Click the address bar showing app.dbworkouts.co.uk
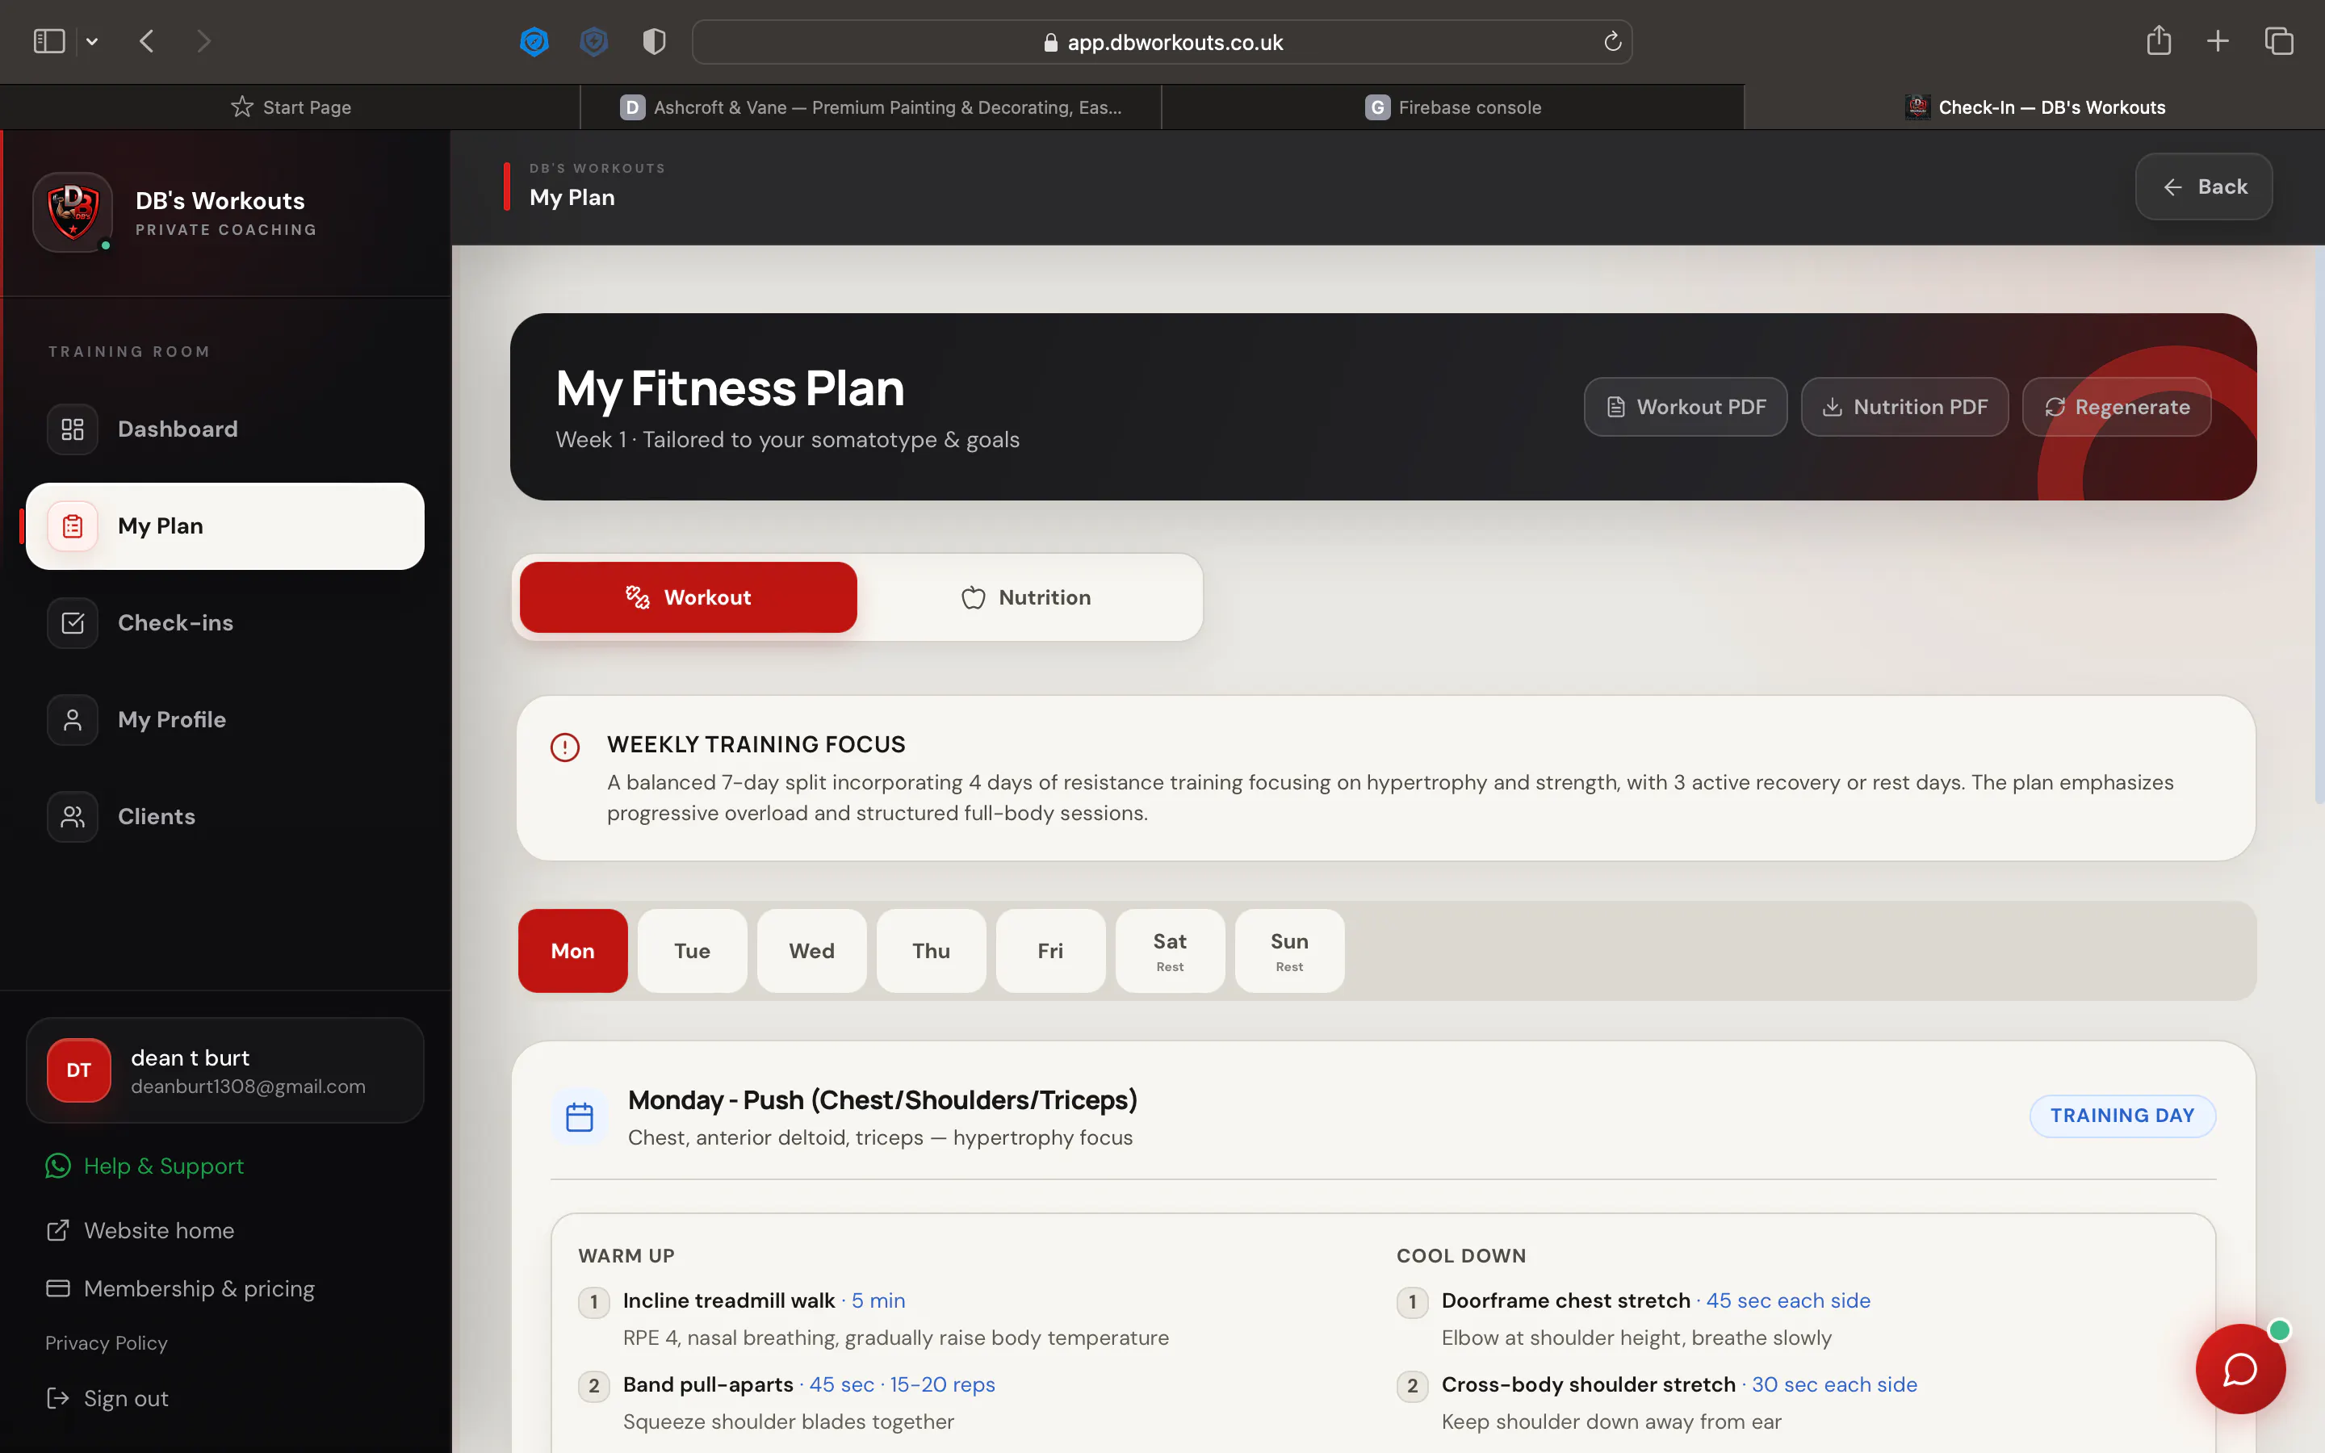The image size is (2325, 1453). click(1162, 42)
